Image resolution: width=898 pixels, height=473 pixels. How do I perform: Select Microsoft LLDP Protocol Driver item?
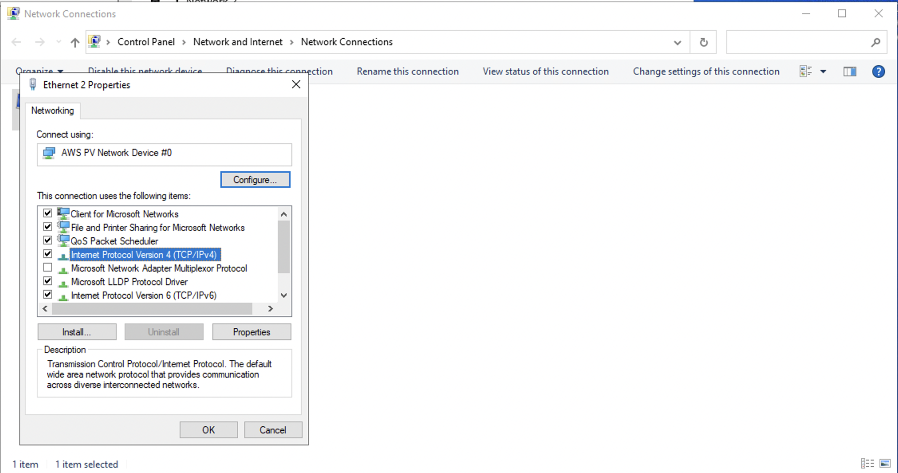point(129,282)
